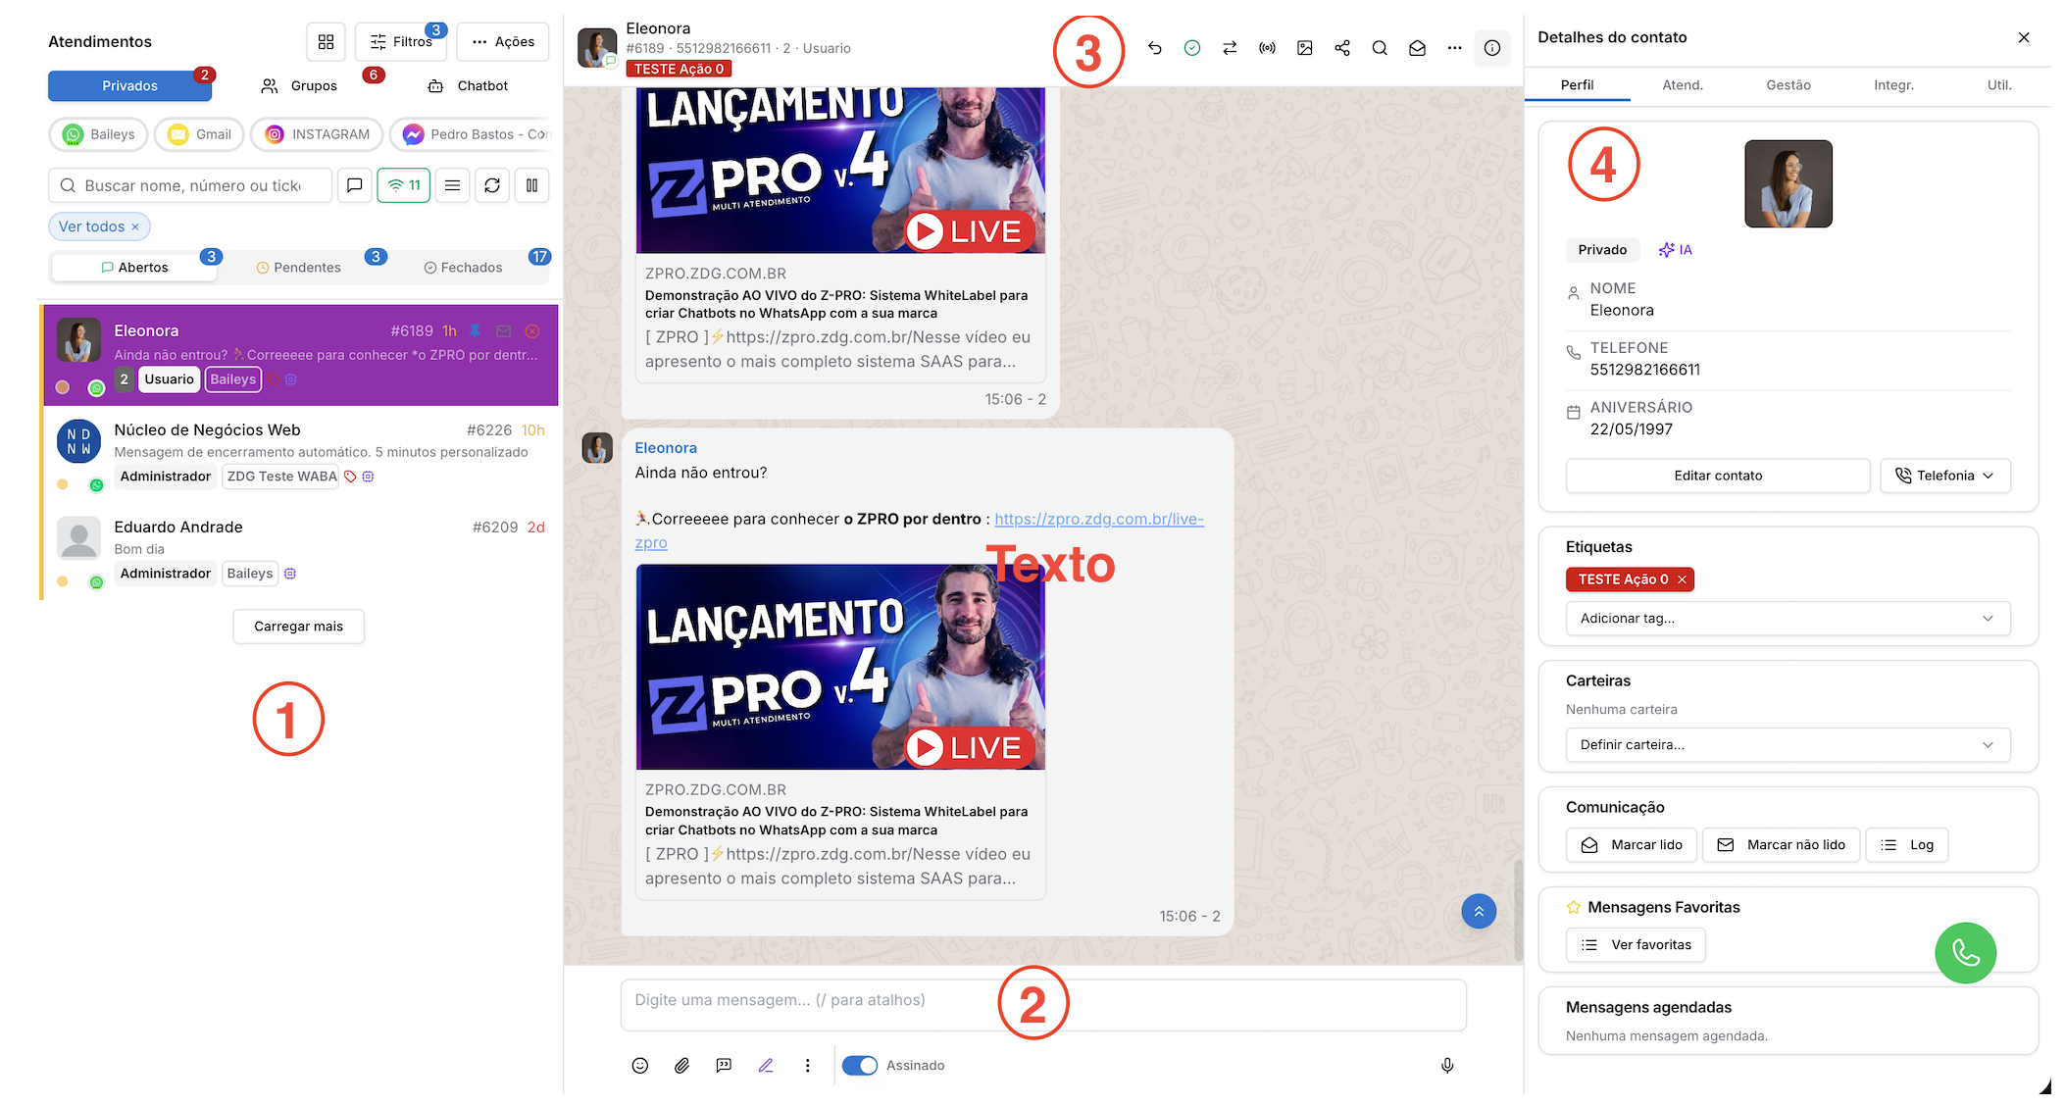Open the zpro.zdg.com.br/live-zpro link in message

tap(1098, 520)
